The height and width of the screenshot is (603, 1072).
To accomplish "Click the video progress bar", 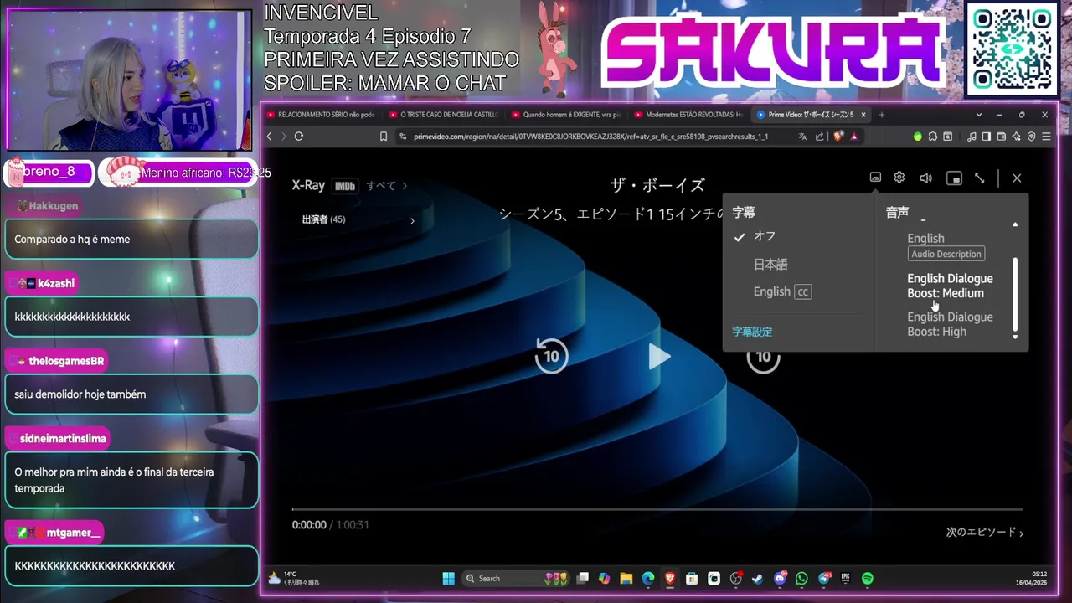I will pyautogui.click(x=657, y=509).
